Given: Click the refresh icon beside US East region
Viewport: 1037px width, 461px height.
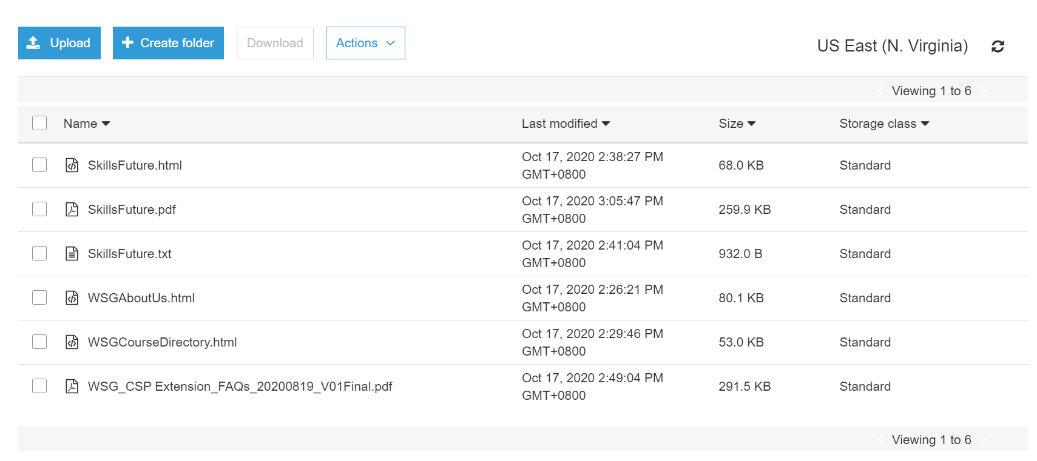Looking at the screenshot, I should pyautogui.click(x=998, y=46).
